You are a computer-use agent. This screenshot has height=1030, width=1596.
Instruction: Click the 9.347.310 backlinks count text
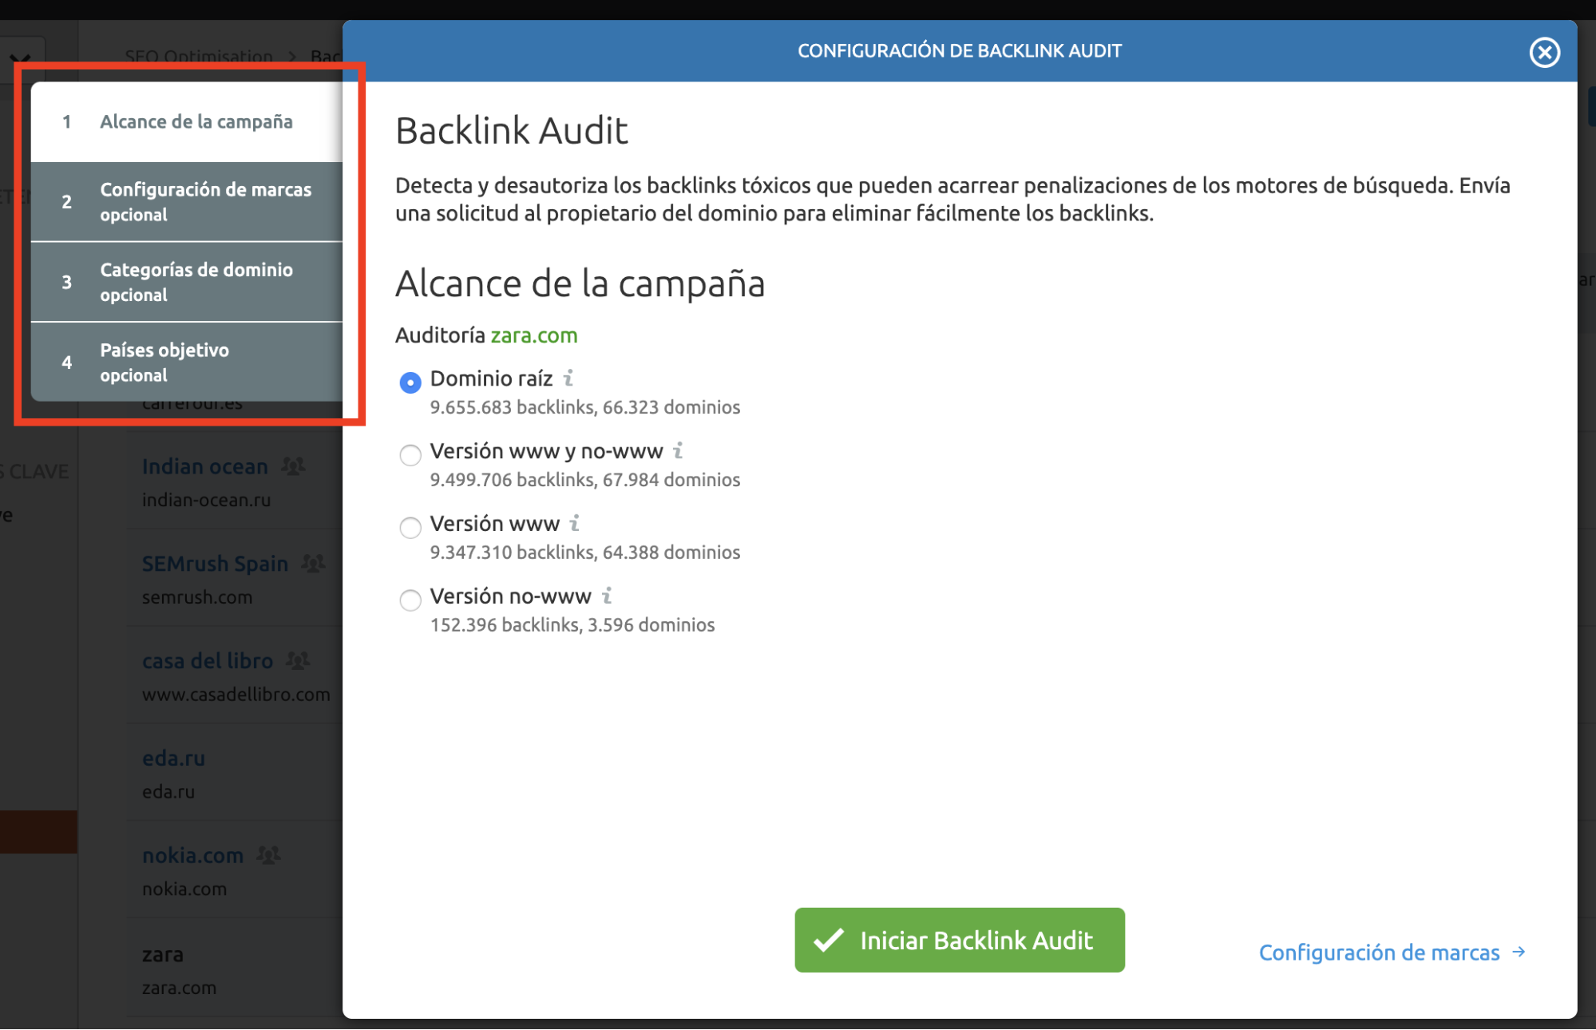pos(512,553)
